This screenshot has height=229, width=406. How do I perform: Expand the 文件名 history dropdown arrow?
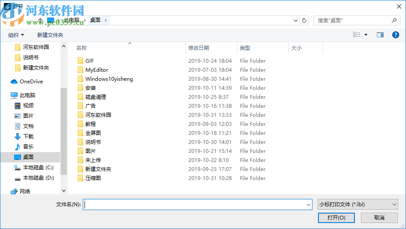[x=309, y=205]
